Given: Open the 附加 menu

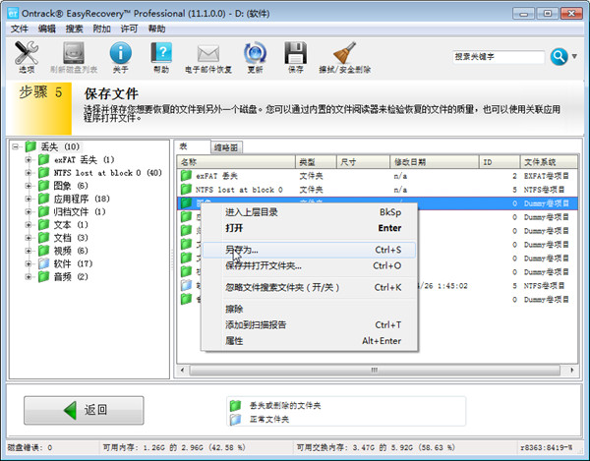Looking at the screenshot, I should pyautogui.click(x=101, y=29).
